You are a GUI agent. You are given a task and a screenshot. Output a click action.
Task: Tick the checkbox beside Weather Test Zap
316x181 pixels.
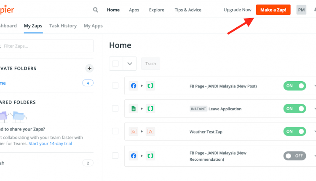click(x=115, y=131)
